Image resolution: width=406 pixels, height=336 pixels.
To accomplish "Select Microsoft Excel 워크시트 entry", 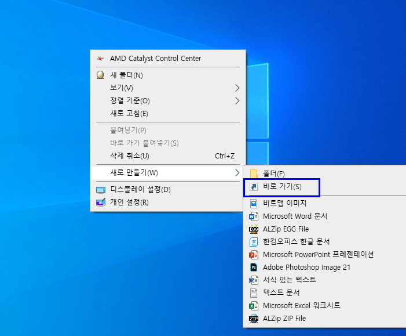I will 325,306.
